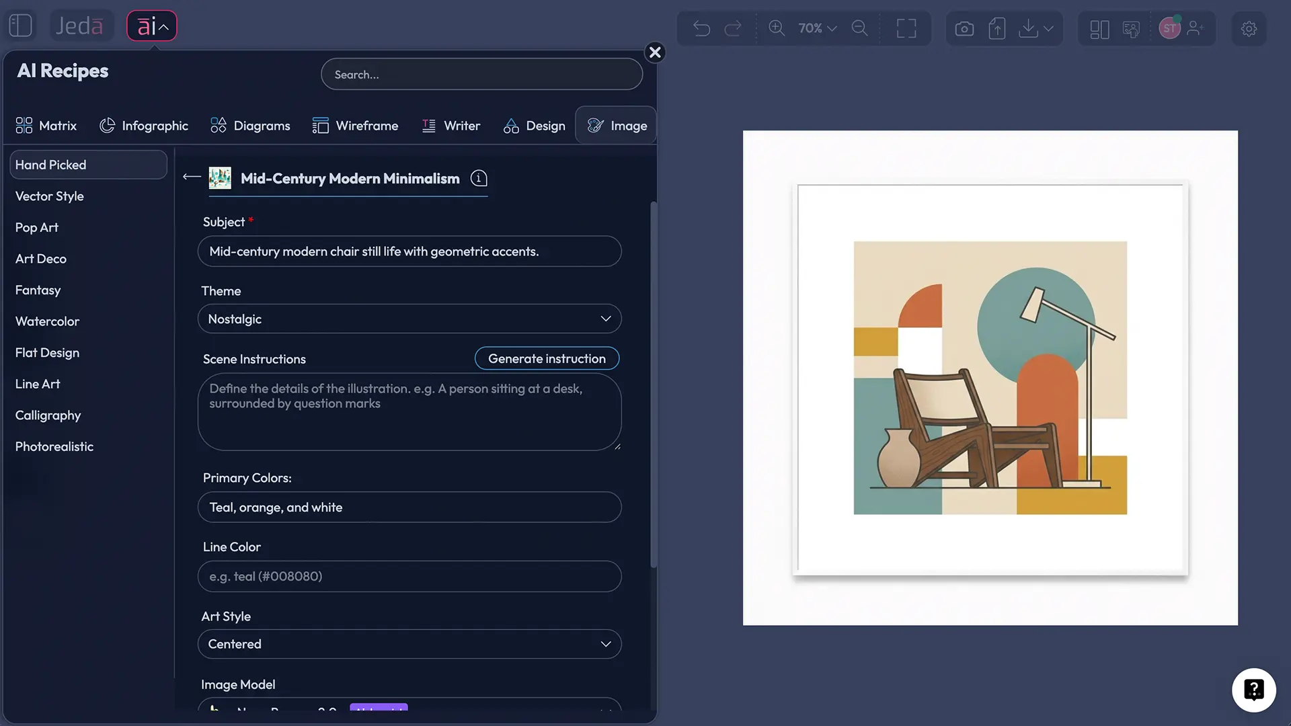
Task: Select the generated chair illustration on canvas
Action: coord(990,378)
